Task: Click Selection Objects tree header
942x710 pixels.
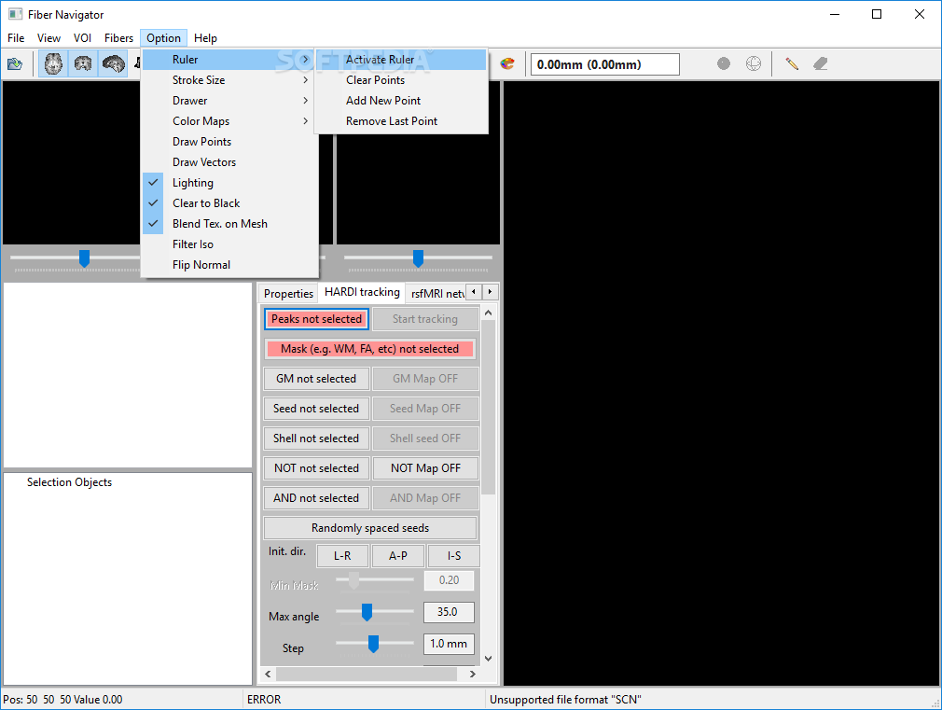Action: pyautogui.click(x=69, y=482)
